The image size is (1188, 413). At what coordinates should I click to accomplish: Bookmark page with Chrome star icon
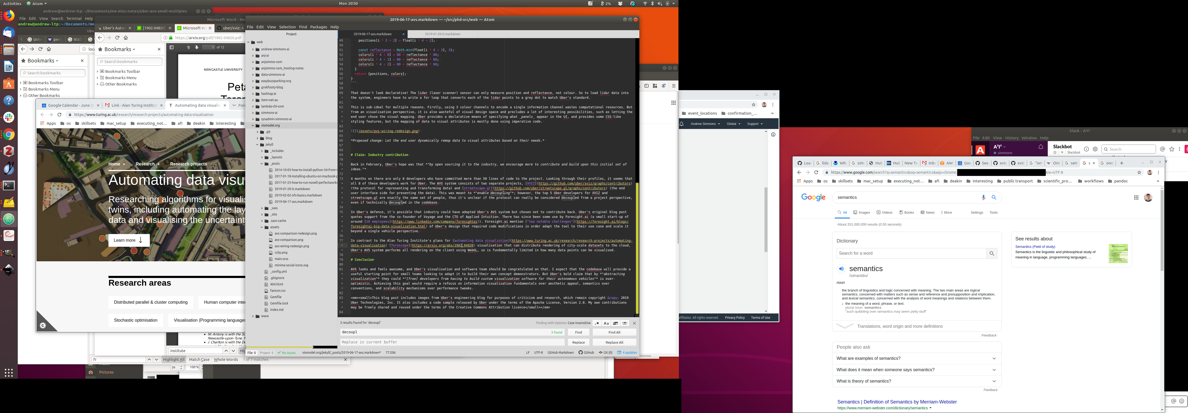(x=1139, y=173)
